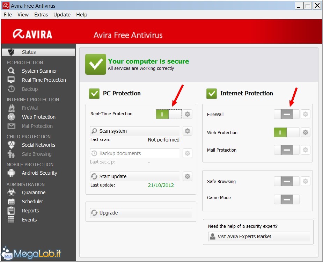Open Reports label in sidebar
This screenshot has width=323, height=262.
click(x=30, y=210)
